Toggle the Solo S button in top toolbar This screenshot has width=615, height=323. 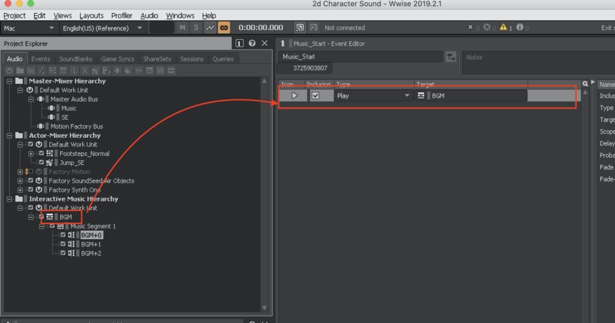point(196,28)
